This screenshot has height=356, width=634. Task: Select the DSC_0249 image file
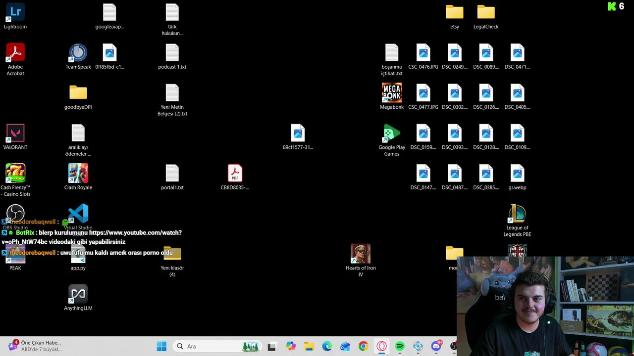[x=455, y=56]
